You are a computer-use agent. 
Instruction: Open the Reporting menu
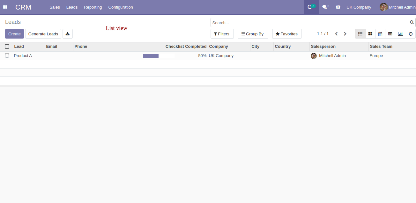pyautogui.click(x=93, y=7)
